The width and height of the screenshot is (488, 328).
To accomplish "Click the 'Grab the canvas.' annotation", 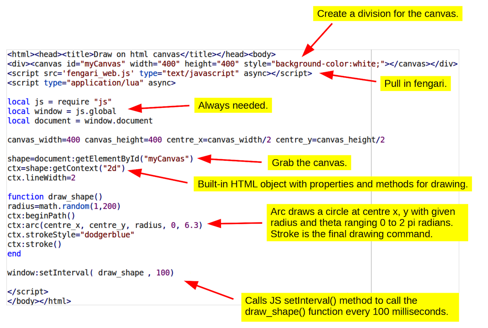I will tap(309, 163).
